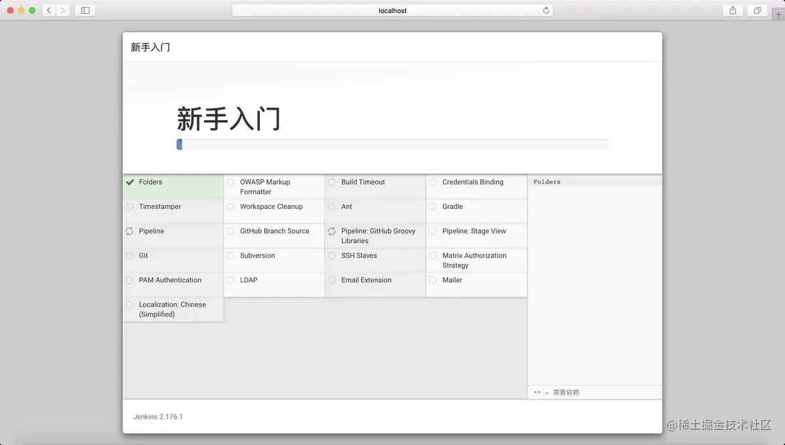Click the pending circle beside SSH Slaves
Viewport: 785px width, 445px height.
(x=332, y=255)
